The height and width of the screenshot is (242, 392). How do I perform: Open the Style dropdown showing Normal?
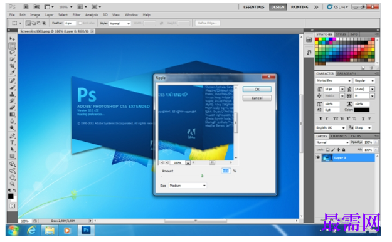pos(120,23)
